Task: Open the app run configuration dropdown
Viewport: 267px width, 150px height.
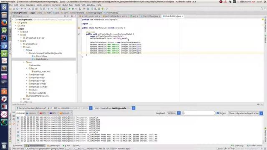Action: coord(63,9)
